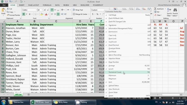The width and height of the screenshot is (187, 105).
Task: Select column A header
Action: [18, 21]
